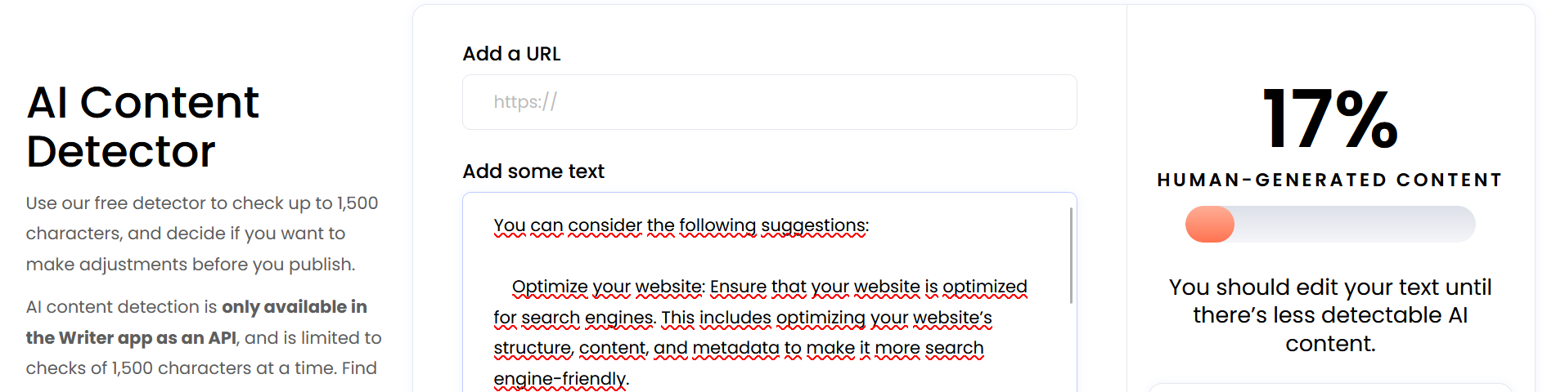Click the https:// URL input field
This screenshot has width=1547, height=392.
point(769,102)
